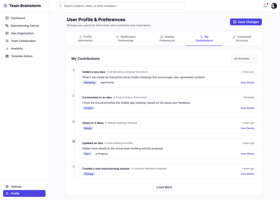Click the Settings gear in the sidebar
Screen dimensions: 280x200
(x=7, y=187)
